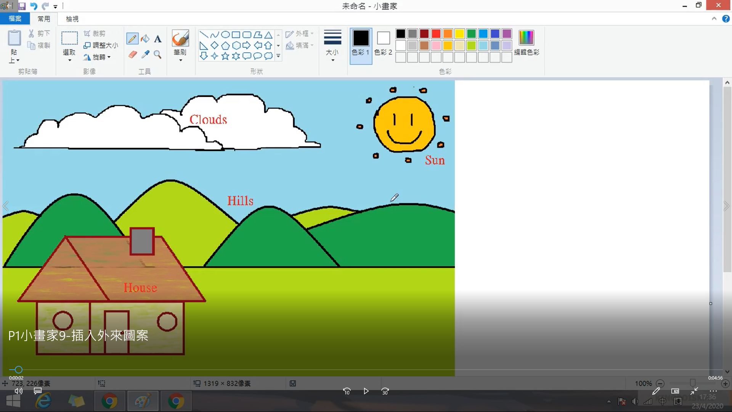
Task: Choose the Oval shape
Action: click(x=225, y=35)
